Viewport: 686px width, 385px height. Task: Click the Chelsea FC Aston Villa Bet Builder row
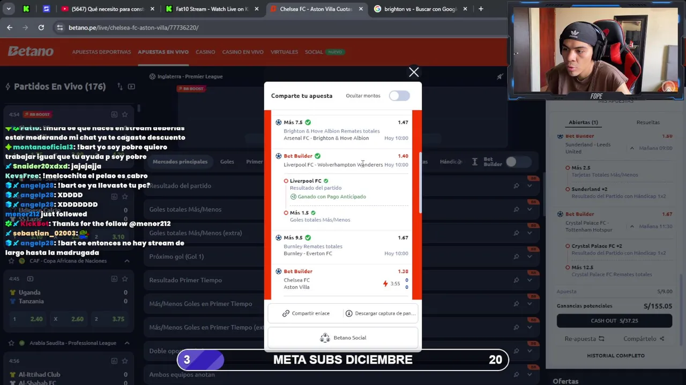(341, 279)
